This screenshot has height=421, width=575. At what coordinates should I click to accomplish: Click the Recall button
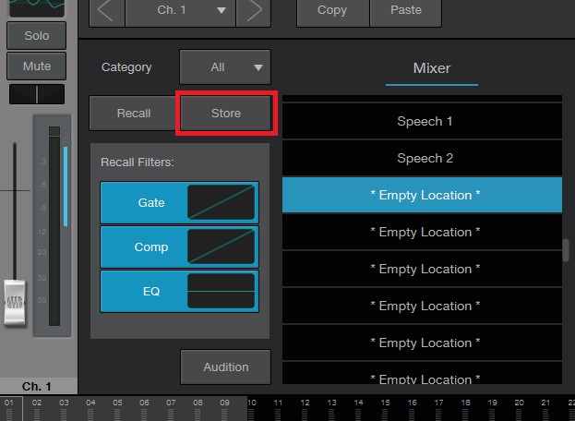(134, 114)
